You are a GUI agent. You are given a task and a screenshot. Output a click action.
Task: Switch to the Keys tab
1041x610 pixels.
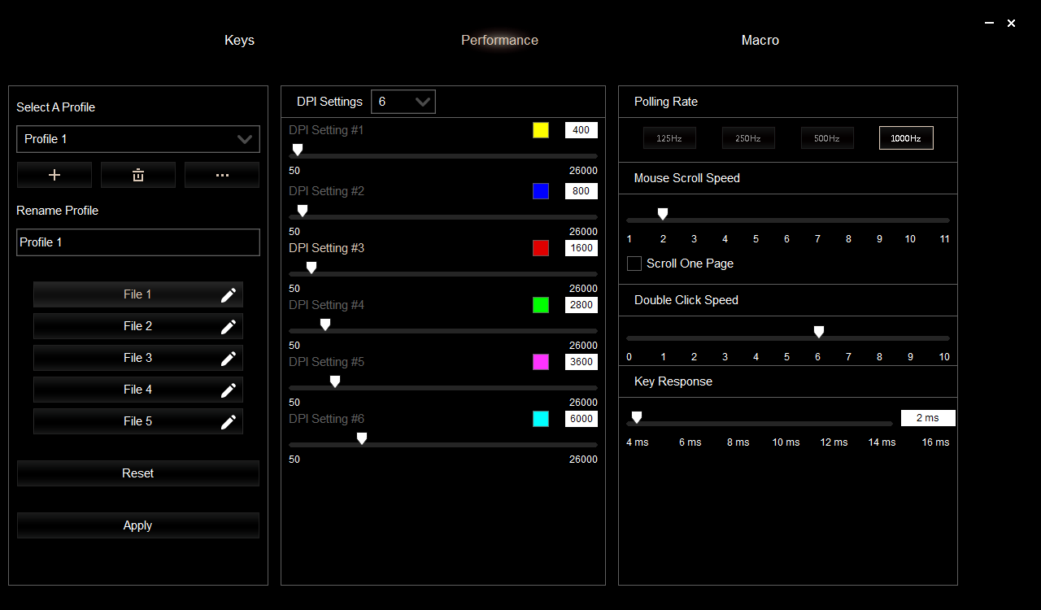[239, 40]
